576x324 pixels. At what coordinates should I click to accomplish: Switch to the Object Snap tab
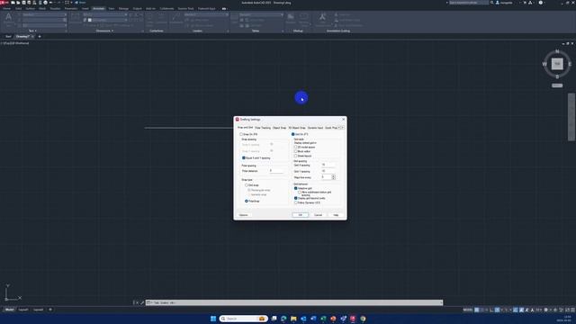click(279, 128)
